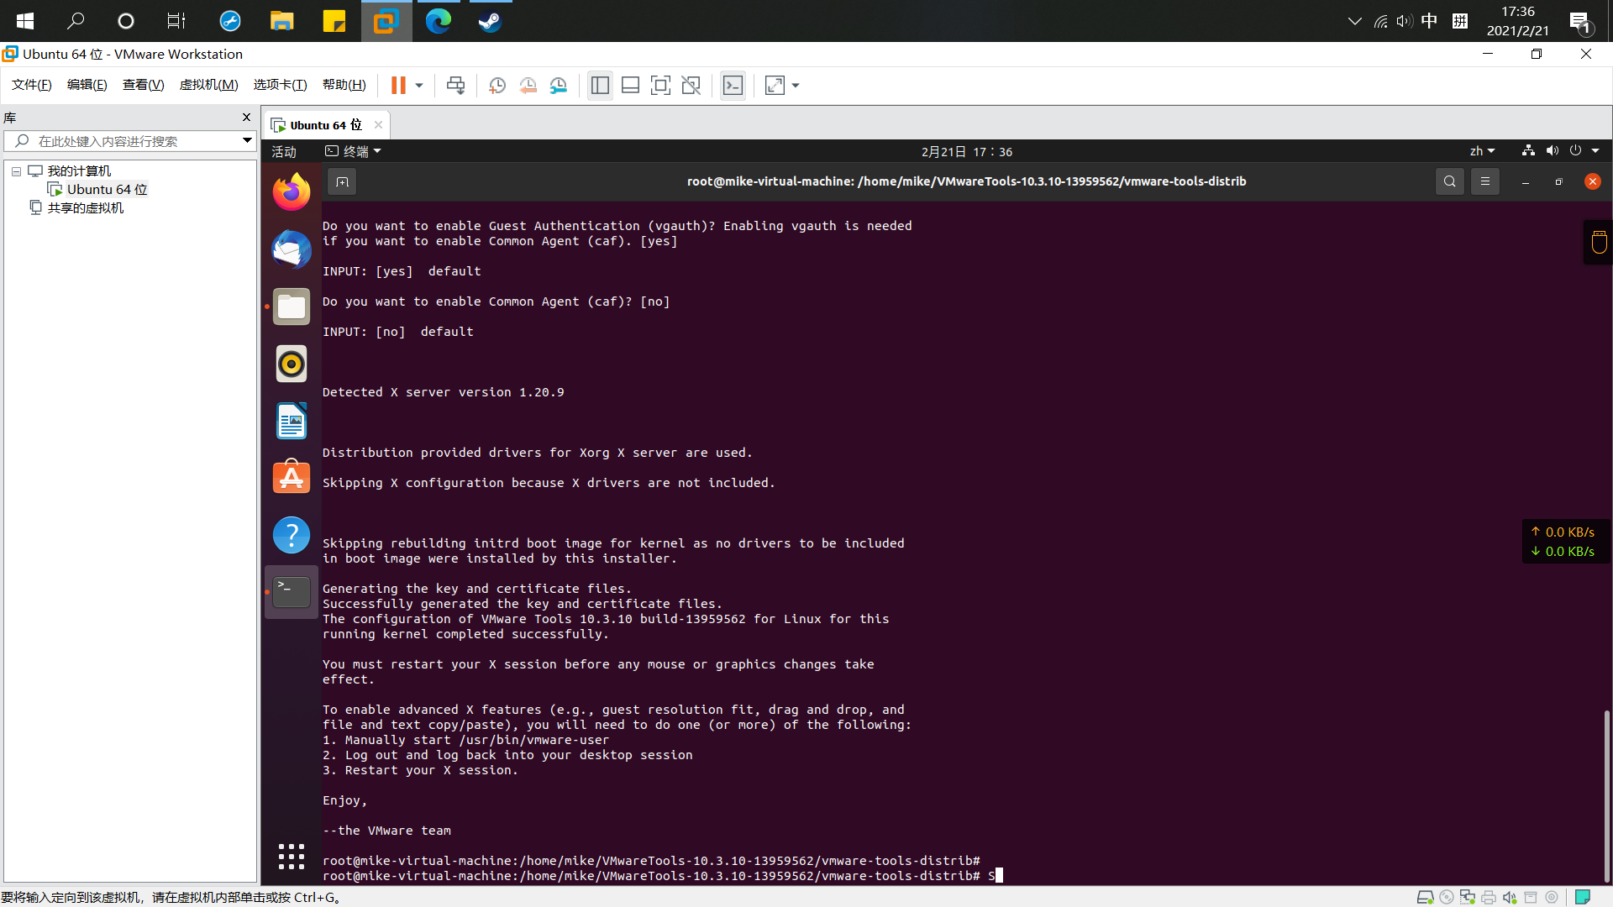Open the Ubuntu Software center in the dock
Image resolution: width=1613 pixels, height=907 pixels.
point(292,478)
